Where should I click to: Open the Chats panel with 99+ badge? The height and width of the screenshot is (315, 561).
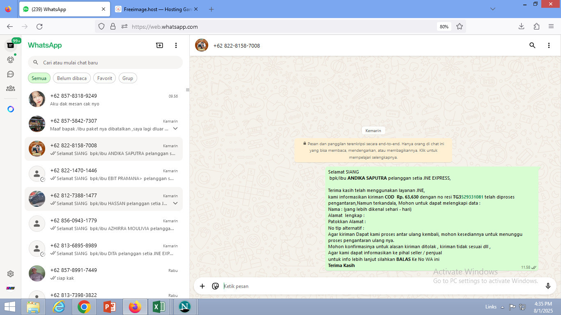[x=11, y=45]
